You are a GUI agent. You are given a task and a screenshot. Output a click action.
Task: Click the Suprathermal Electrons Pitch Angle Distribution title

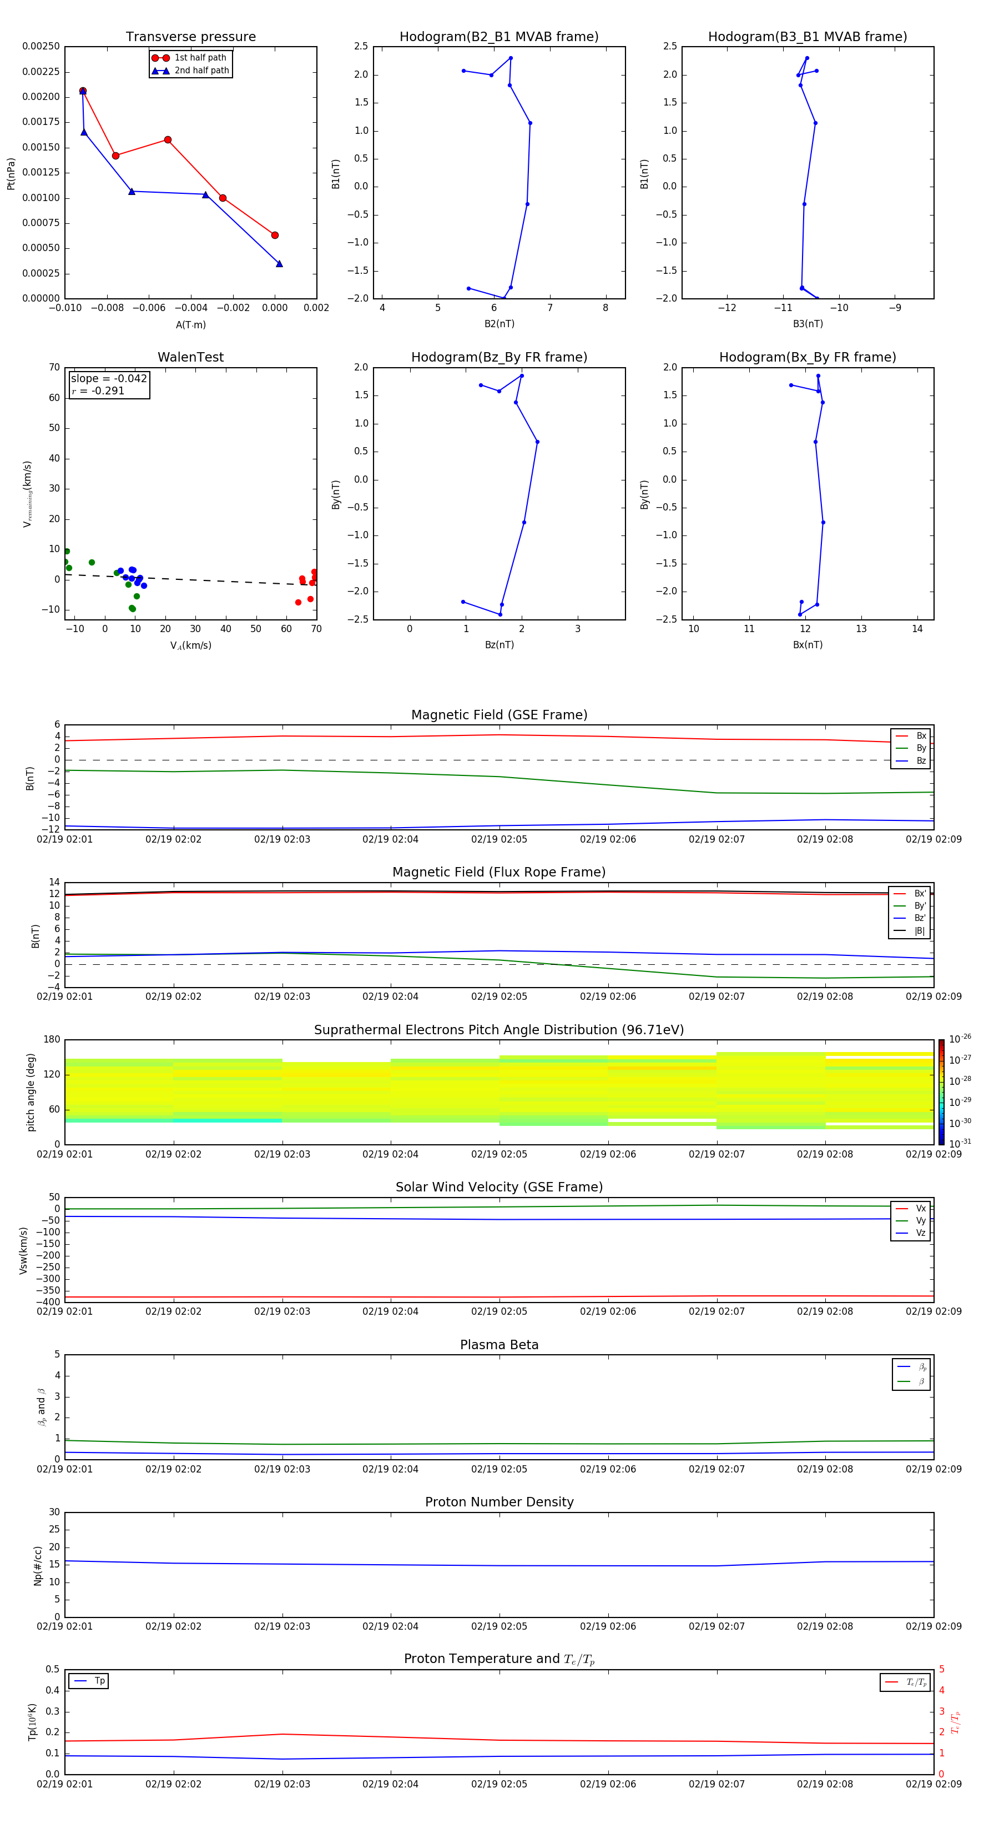499,1030
